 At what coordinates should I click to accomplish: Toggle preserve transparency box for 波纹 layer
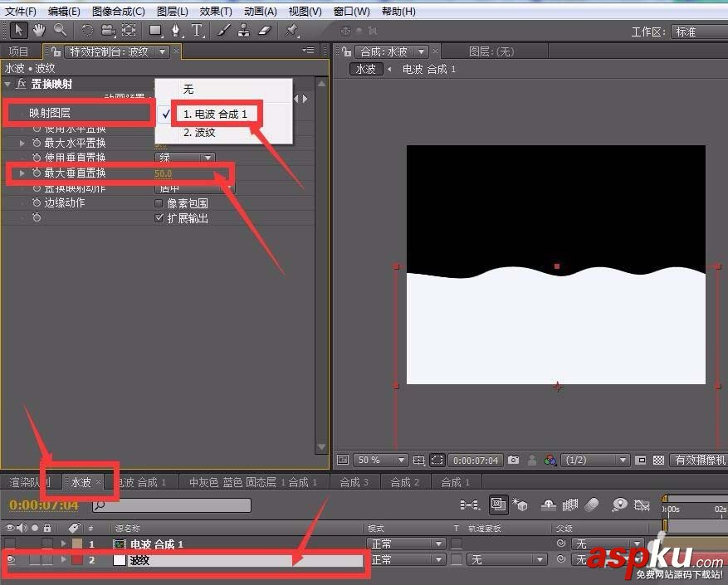tap(457, 559)
